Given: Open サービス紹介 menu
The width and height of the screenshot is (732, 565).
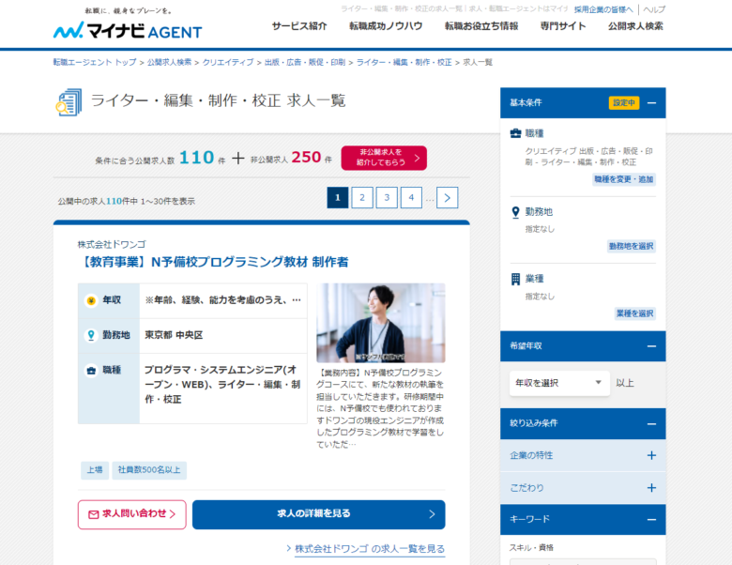Looking at the screenshot, I should (299, 26).
